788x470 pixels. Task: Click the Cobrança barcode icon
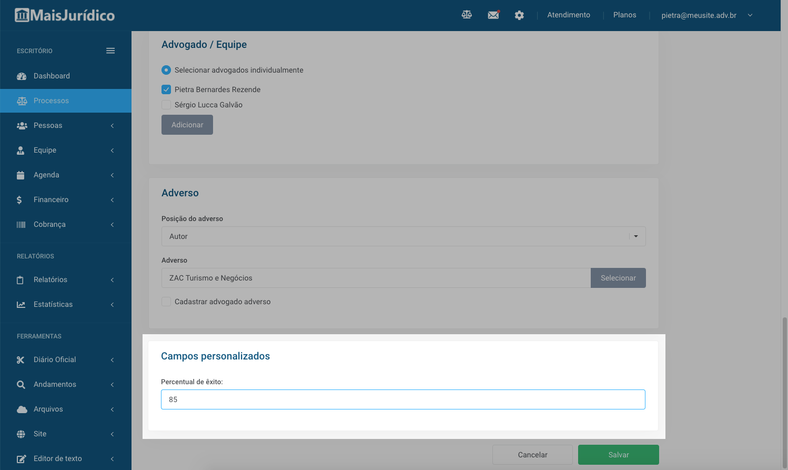click(x=21, y=225)
